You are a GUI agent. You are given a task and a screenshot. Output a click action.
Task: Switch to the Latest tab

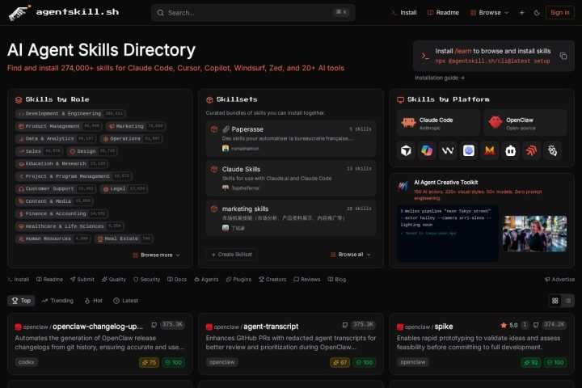click(x=125, y=301)
